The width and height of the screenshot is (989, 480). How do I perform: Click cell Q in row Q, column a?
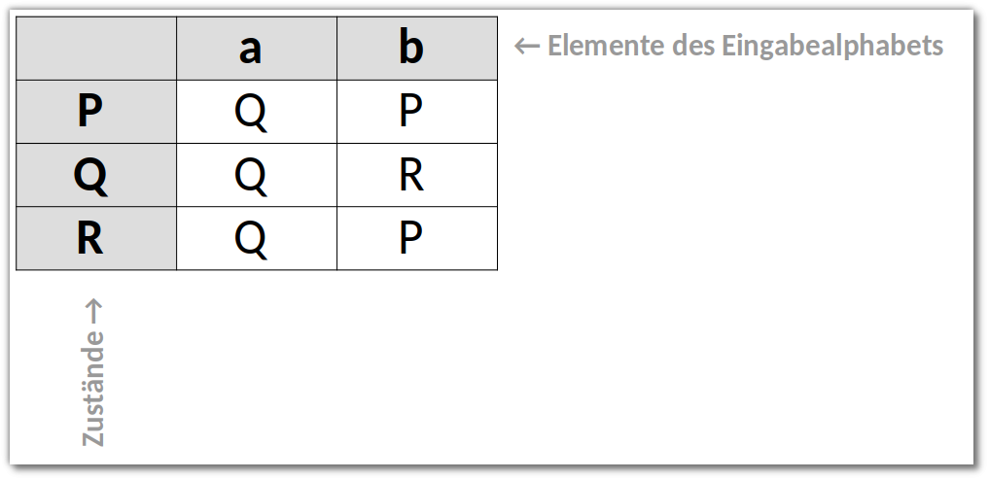pyautogui.click(x=257, y=175)
